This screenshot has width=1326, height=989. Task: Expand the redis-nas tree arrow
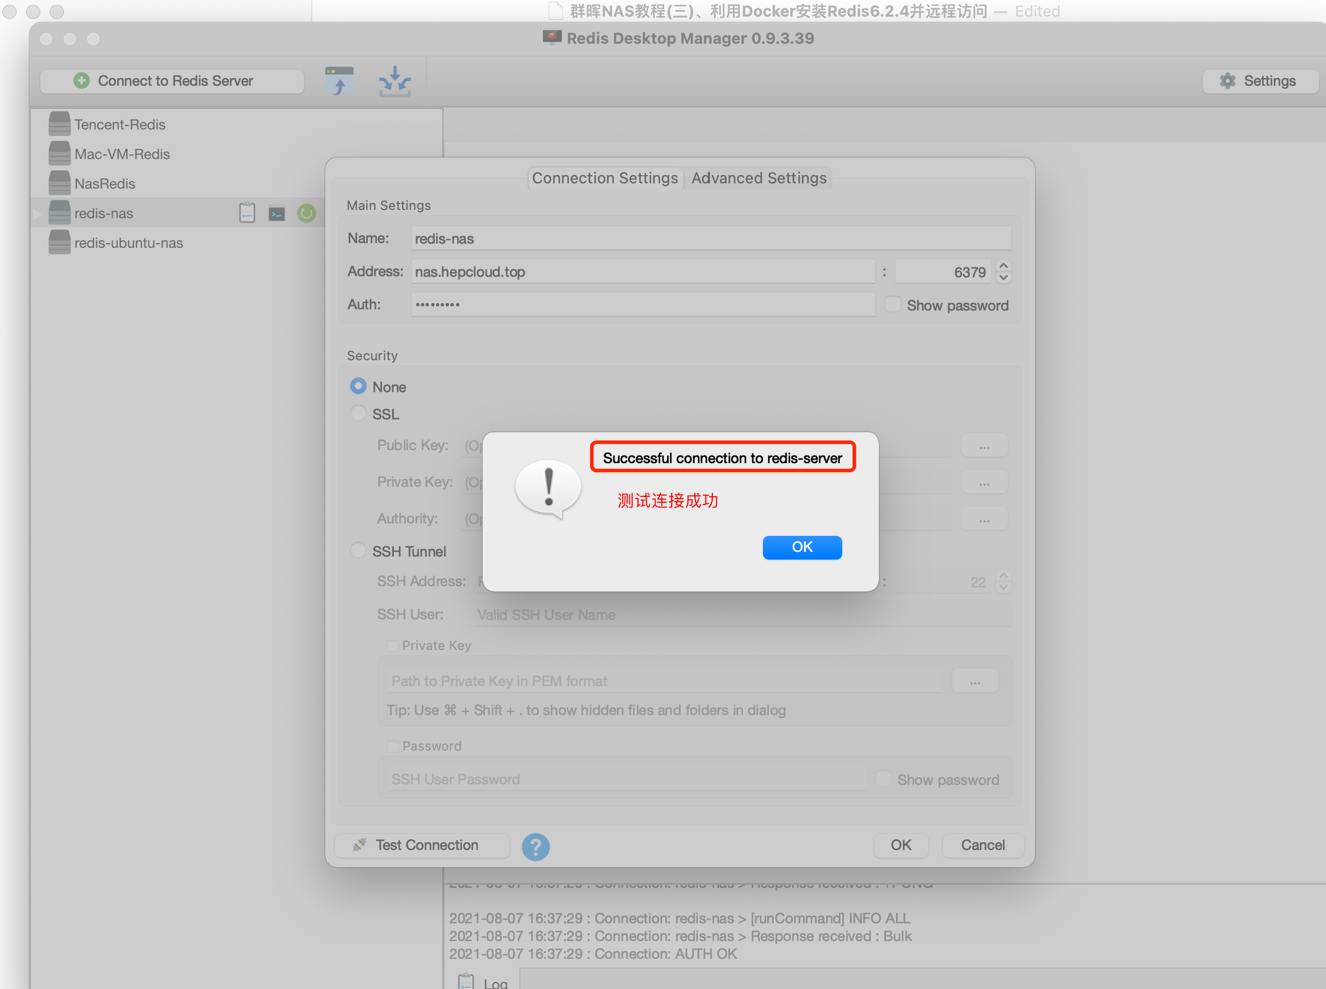tap(37, 214)
